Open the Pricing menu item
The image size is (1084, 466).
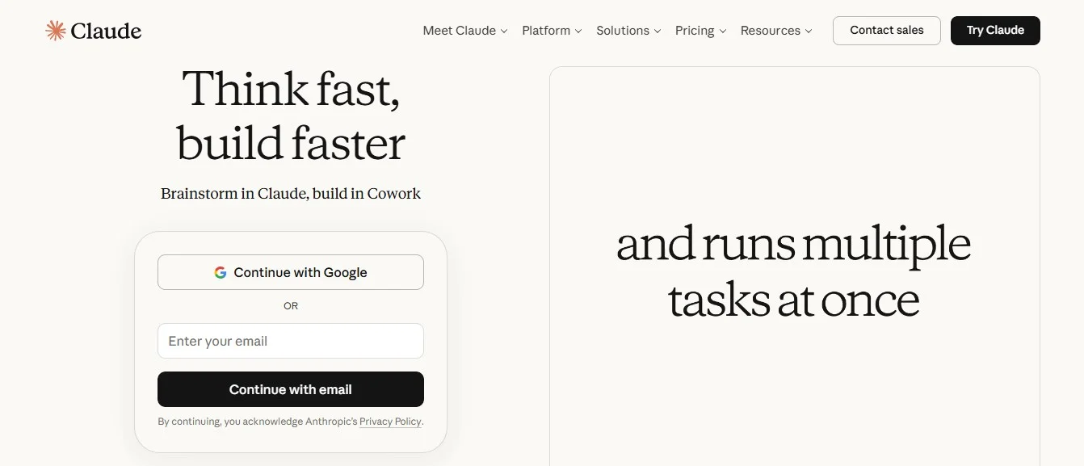(695, 31)
